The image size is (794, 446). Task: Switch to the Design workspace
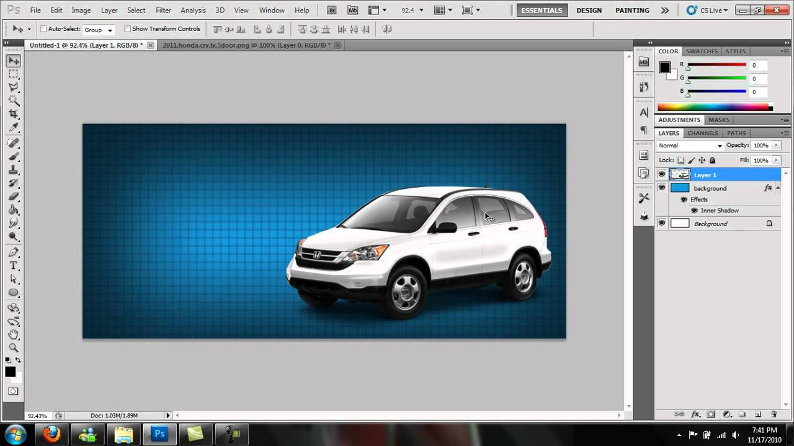tap(589, 11)
